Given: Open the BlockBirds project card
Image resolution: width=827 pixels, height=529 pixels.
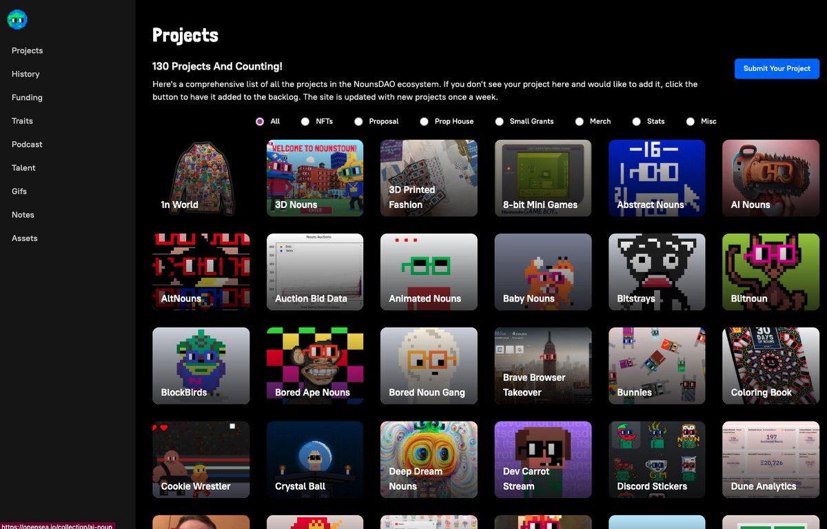Looking at the screenshot, I should [x=201, y=366].
